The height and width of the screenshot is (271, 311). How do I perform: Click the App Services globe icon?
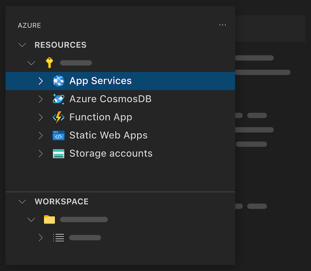point(59,81)
